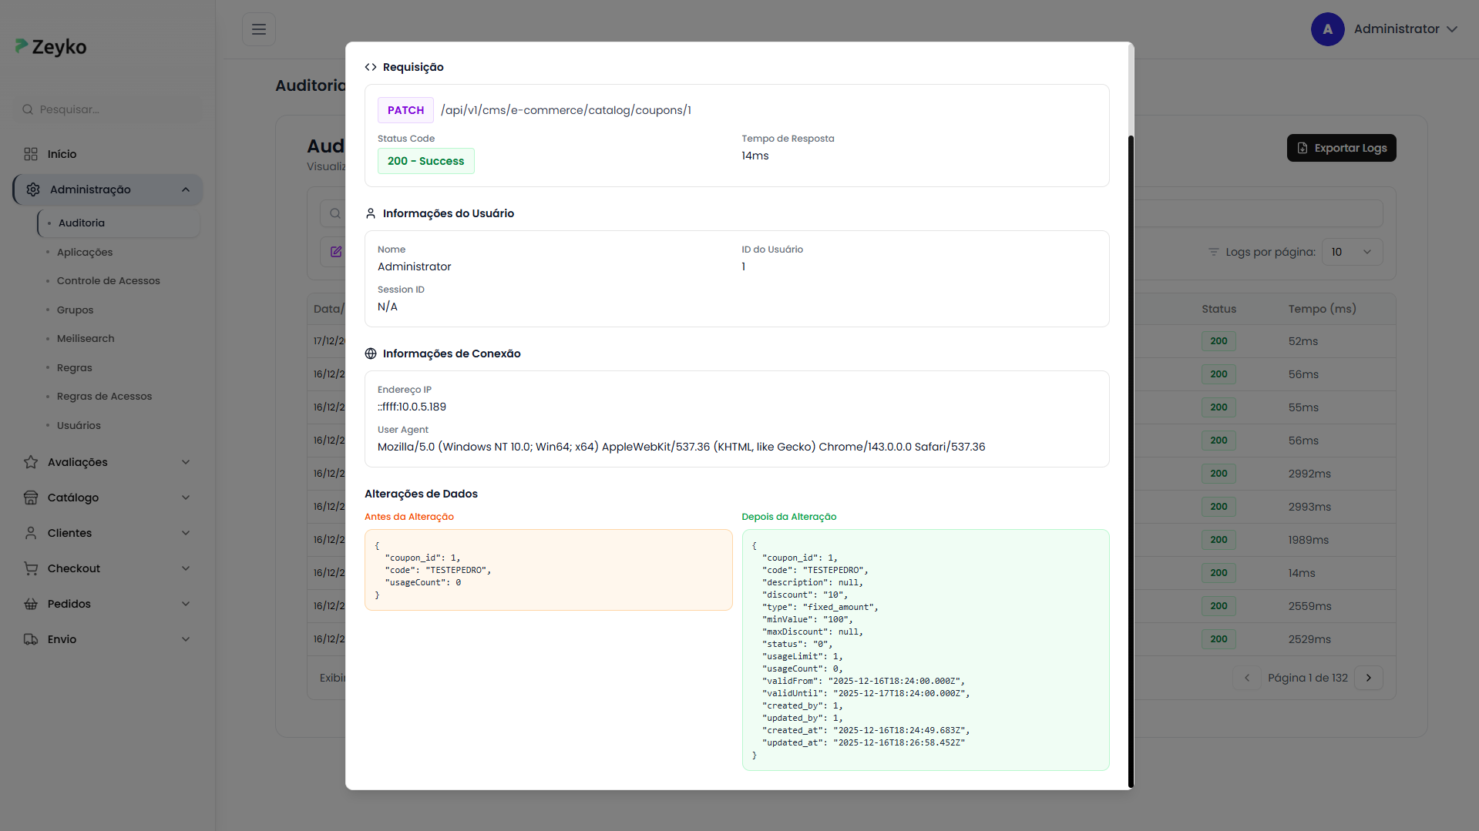Open the Administrator account dropdown arrow
The width and height of the screenshot is (1479, 831).
[1452, 29]
